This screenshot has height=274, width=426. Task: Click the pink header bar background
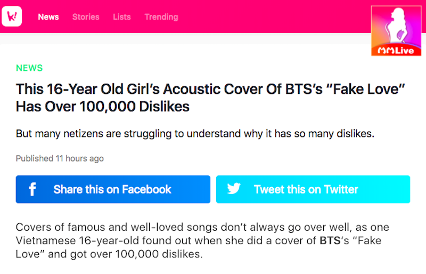point(272,17)
